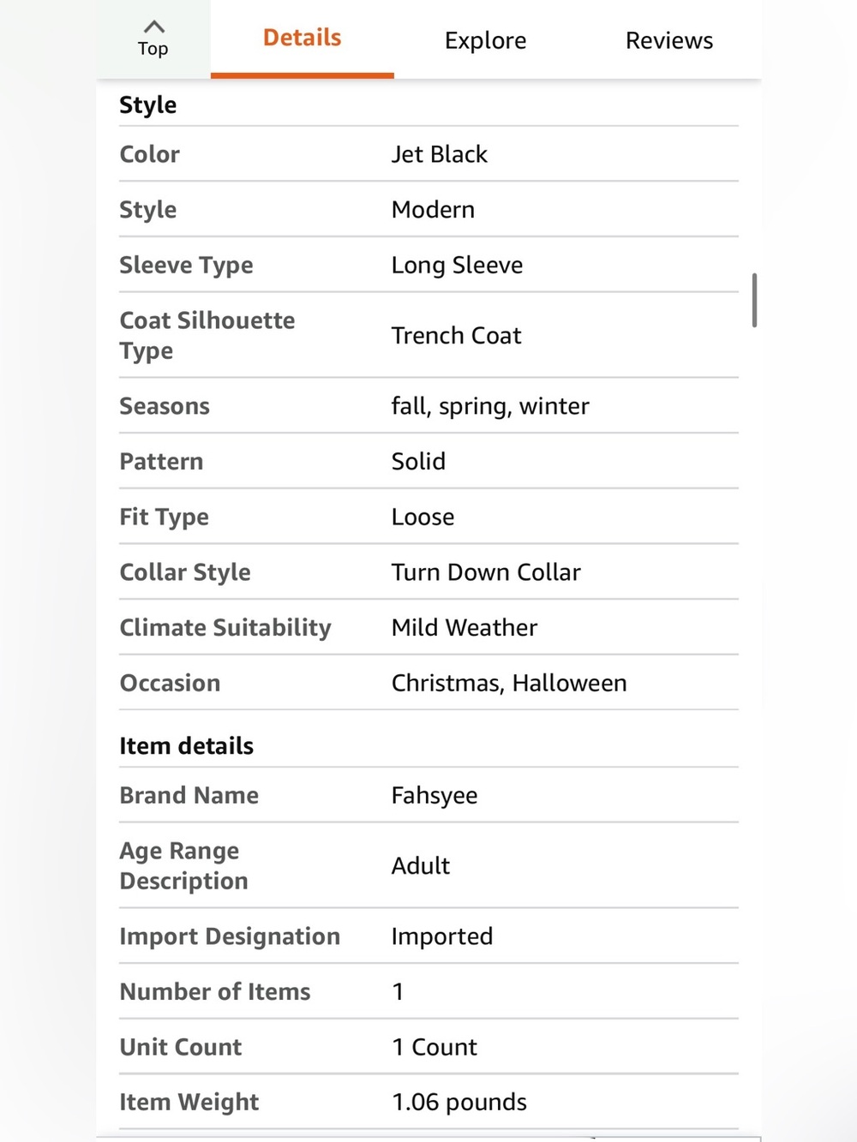
Task: Tap the Top up-arrow icon
Action: (x=153, y=27)
